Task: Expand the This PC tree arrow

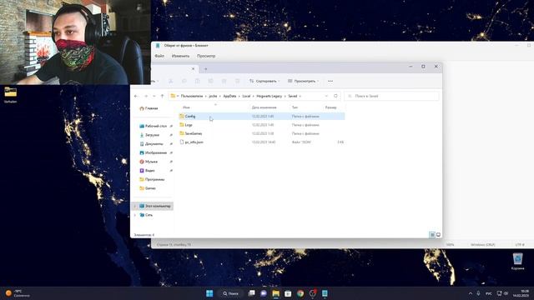Action: 135,206
